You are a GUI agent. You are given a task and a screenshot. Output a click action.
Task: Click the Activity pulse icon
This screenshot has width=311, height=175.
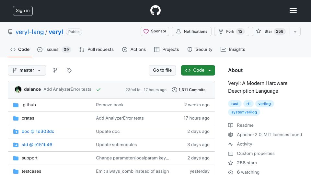point(231,144)
